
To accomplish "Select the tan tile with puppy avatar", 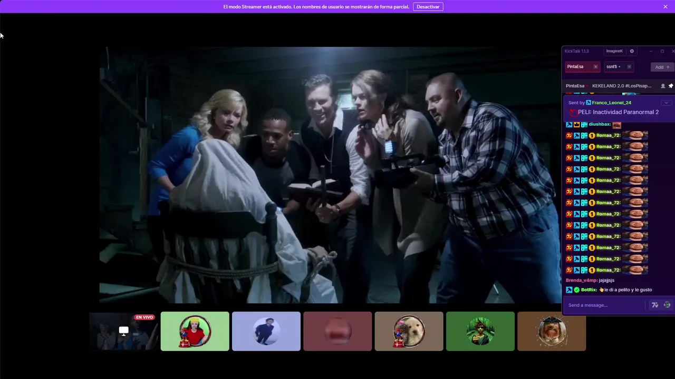I will (x=409, y=331).
